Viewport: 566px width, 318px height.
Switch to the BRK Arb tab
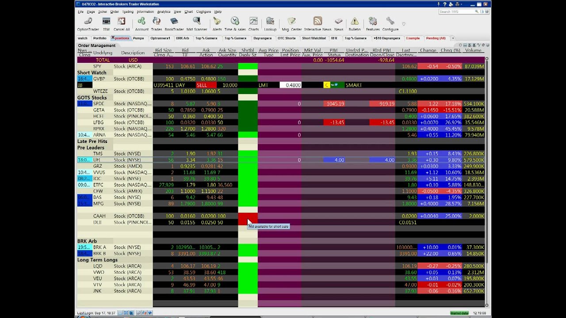click(183, 38)
